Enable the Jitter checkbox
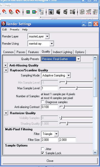This screenshot has height=167, width=100. tap(42, 149)
